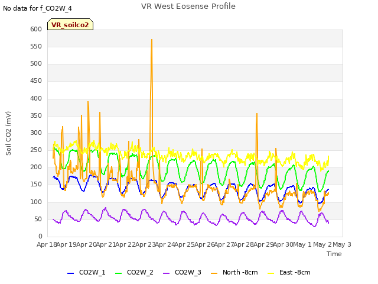Click the Apr 28 x-axis date label
378x284 pixels.
(244, 244)
